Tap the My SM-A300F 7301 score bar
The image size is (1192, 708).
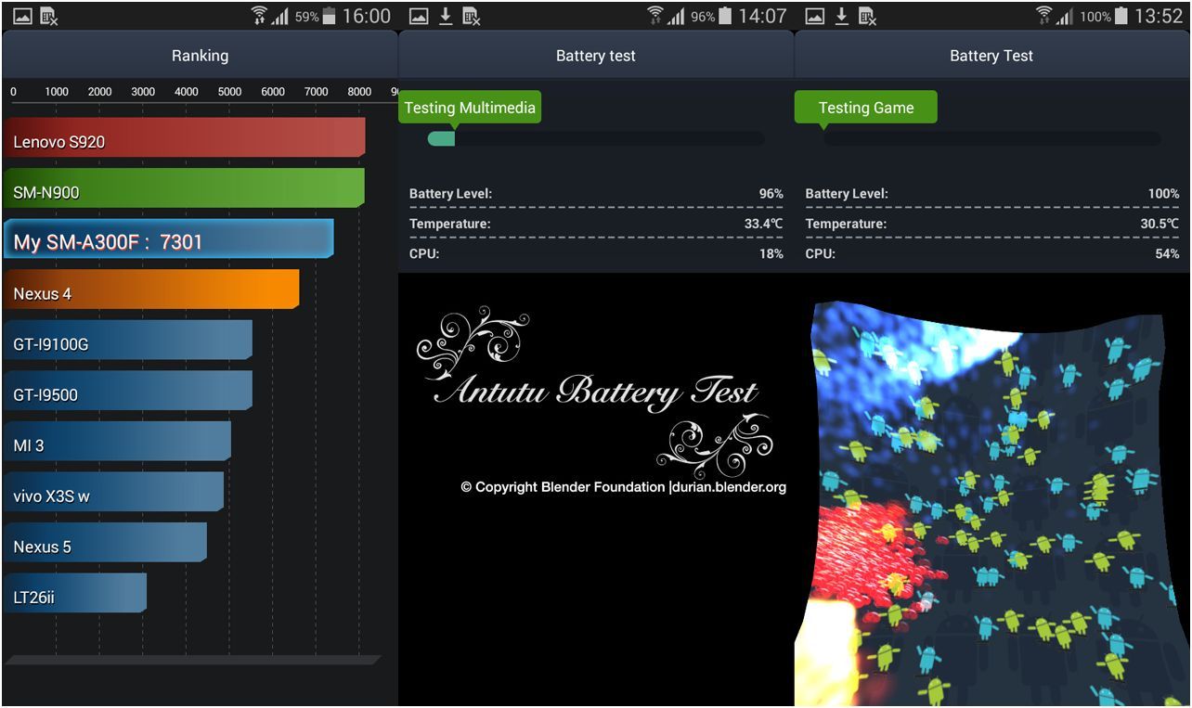168,239
